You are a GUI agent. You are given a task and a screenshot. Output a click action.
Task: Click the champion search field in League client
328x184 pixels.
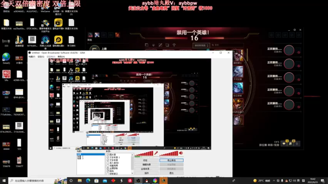point(227,45)
